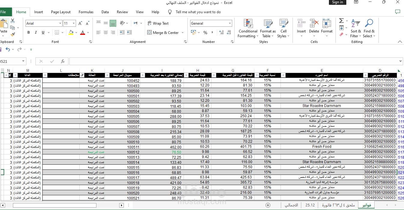Open font color dropdown arrow
This screenshot has width=404, height=210.
pyautogui.click(x=88, y=32)
